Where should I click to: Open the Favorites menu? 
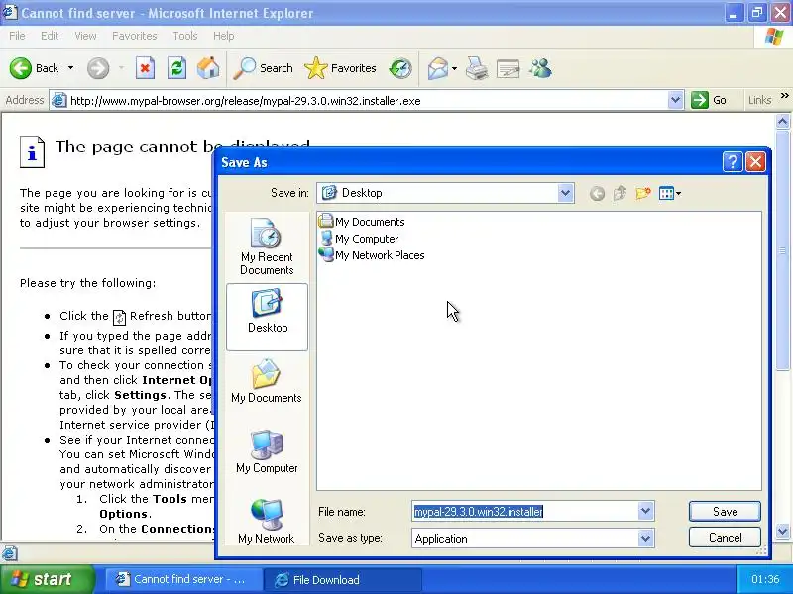(135, 36)
